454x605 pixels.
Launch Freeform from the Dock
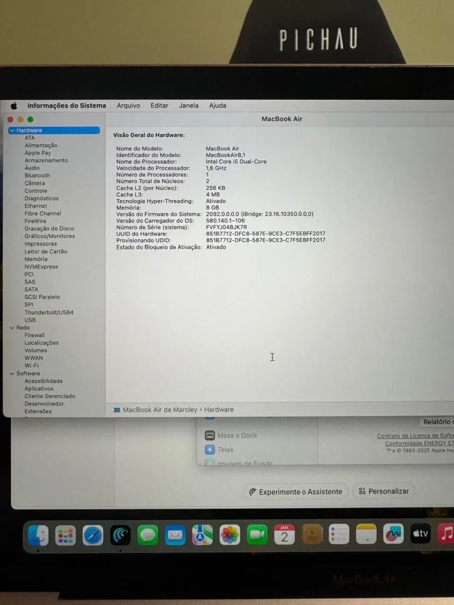[x=393, y=534]
